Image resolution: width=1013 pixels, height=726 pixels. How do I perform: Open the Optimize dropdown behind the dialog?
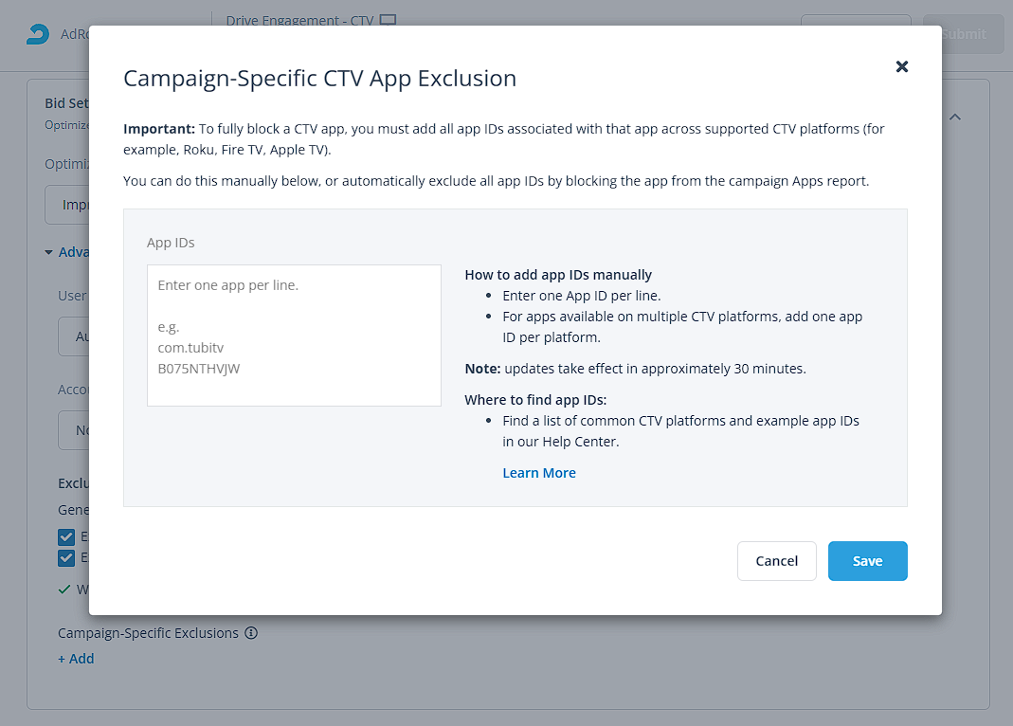click(66, 205)
